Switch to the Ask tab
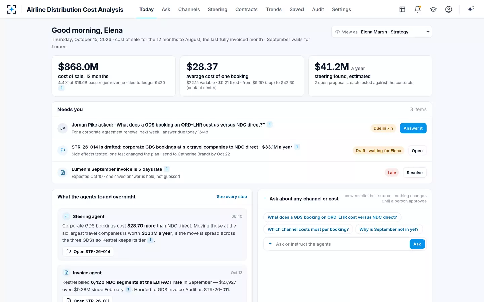484x302 pixels. point(166,9)
